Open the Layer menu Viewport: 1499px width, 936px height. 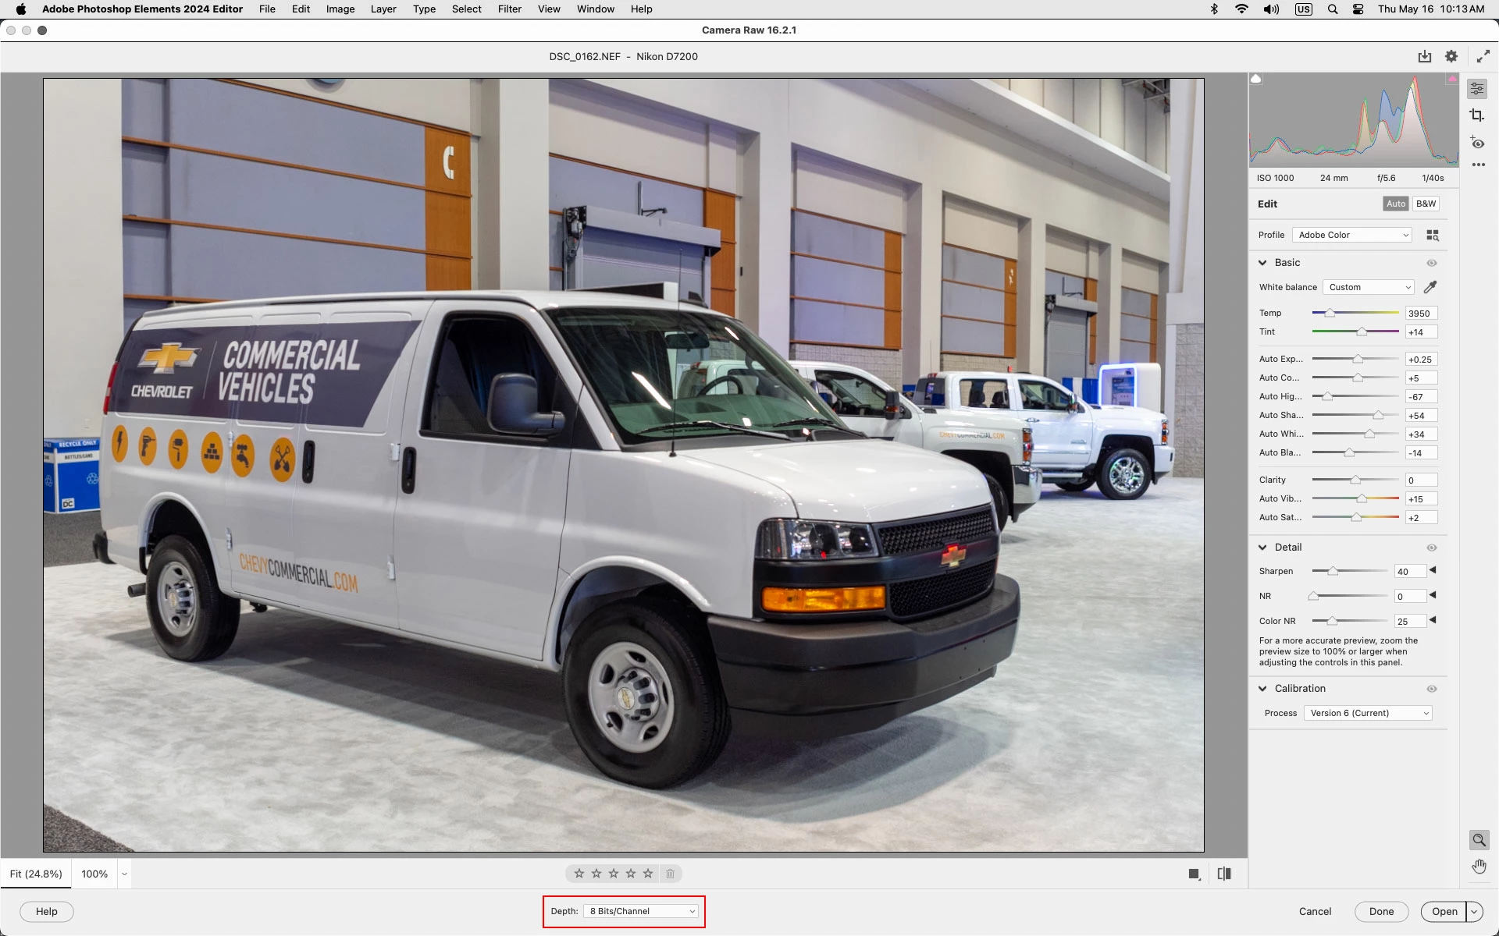(383, 9)
